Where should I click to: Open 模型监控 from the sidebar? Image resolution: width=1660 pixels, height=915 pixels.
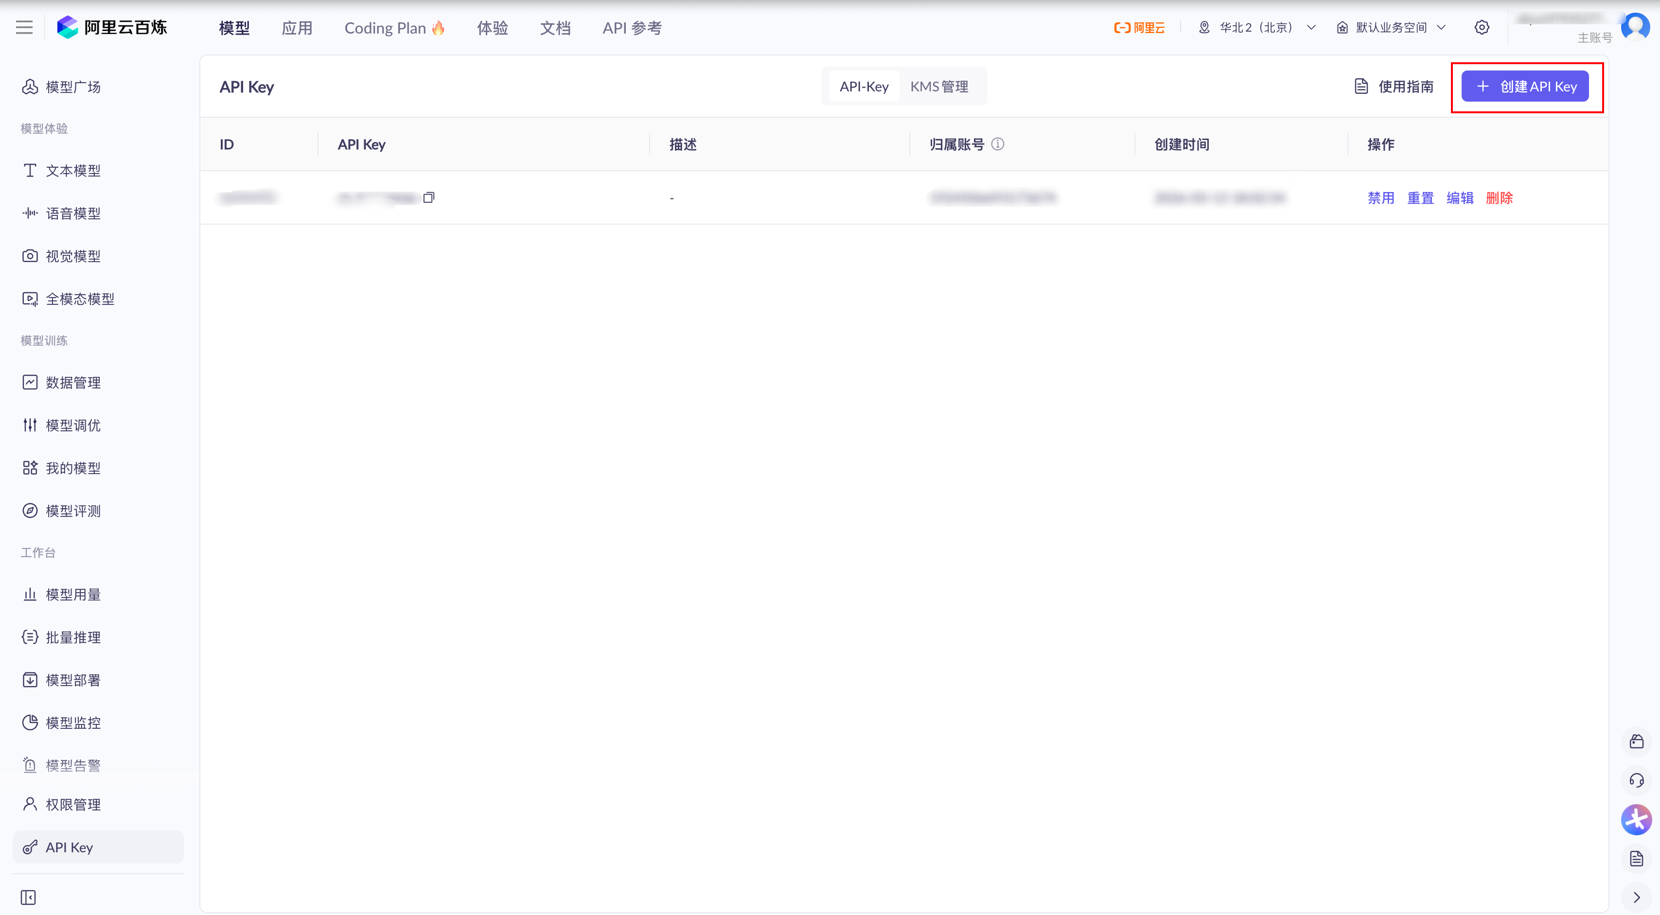point(73,722)
